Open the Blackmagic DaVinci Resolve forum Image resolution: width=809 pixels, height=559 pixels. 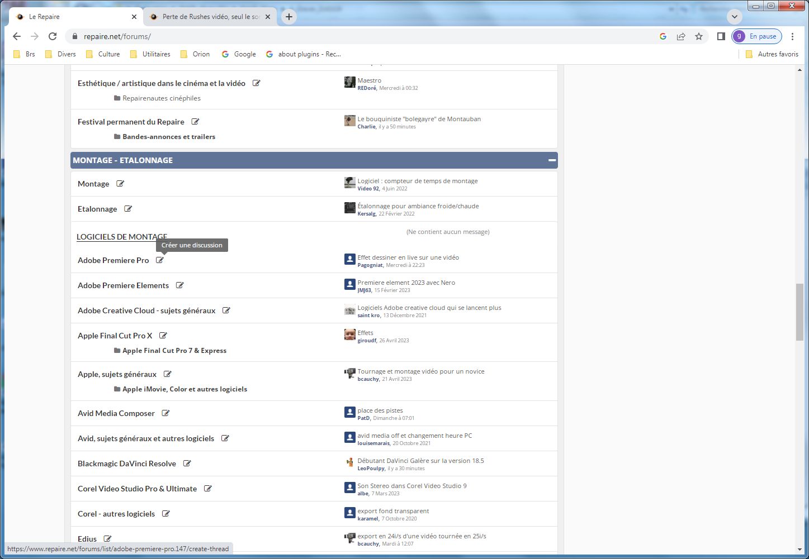pos(127,464)
